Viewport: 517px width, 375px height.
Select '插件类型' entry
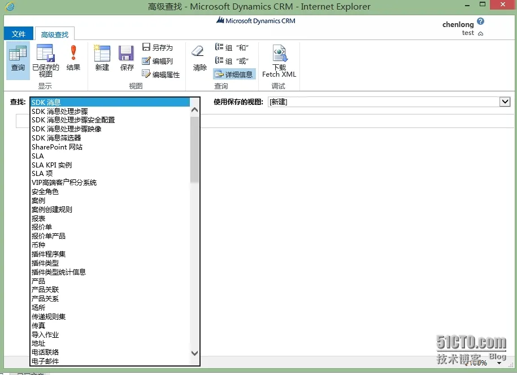pos(110,263)
